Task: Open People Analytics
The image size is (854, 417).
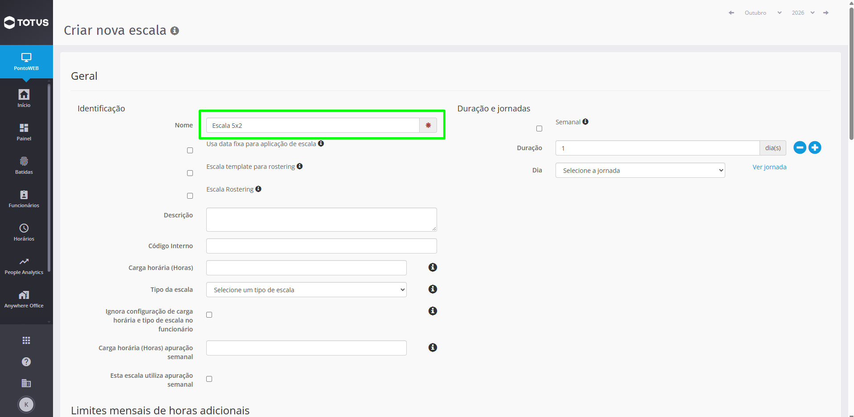Action: 24,266
